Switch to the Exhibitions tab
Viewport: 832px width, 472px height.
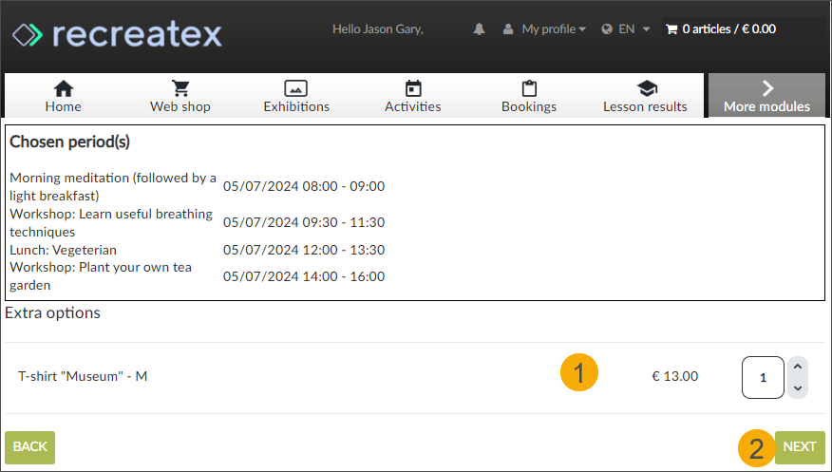click(x=296, y=96)
